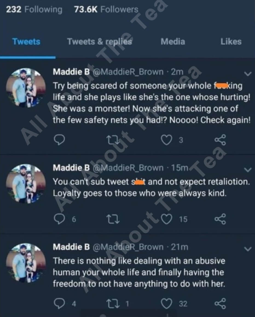
Task: Open the 232 Following list
Action: [x=34, y=10]
